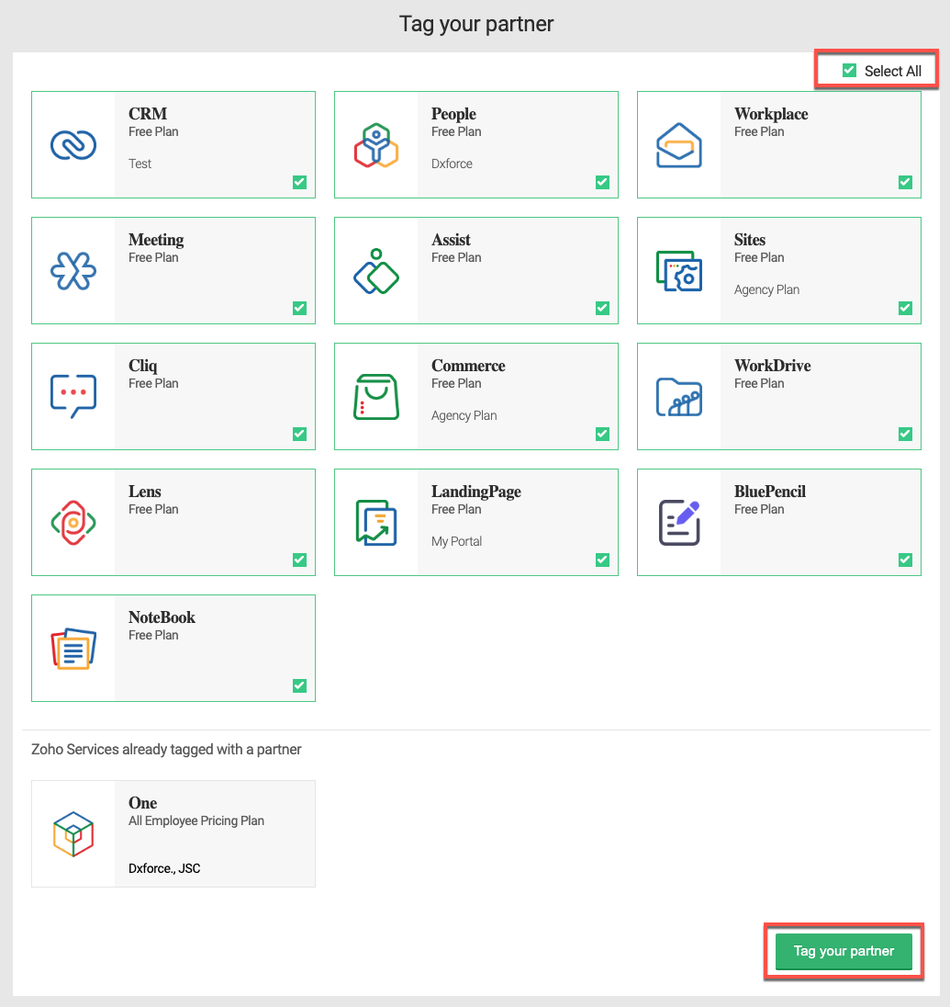Uncheck the LandingPage card checkbox
The image size is (950, 1007).
click(602, 560)
